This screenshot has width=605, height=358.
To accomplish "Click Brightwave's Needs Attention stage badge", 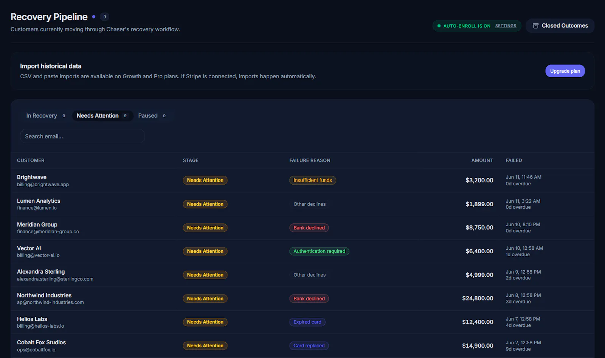I will pyautogui.click(x=205, y=181).
